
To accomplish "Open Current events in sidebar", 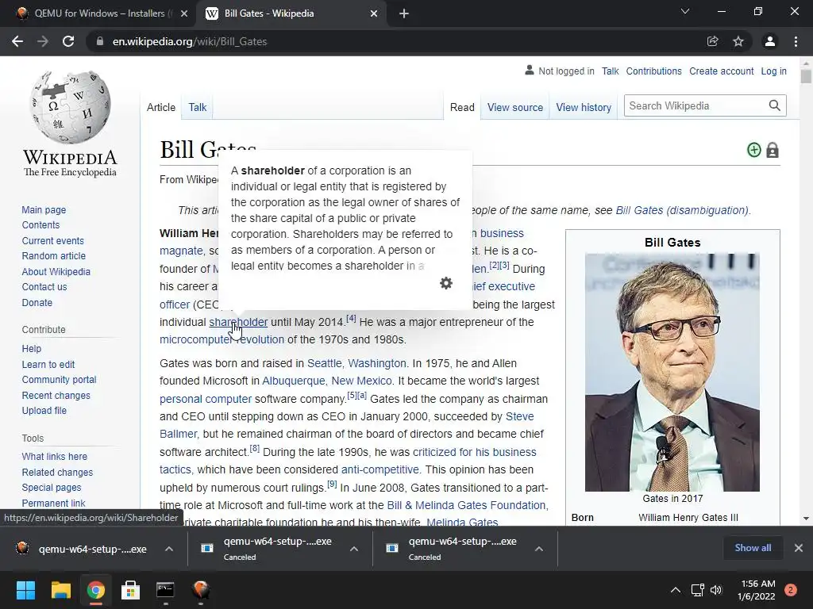I will (52, 241).
